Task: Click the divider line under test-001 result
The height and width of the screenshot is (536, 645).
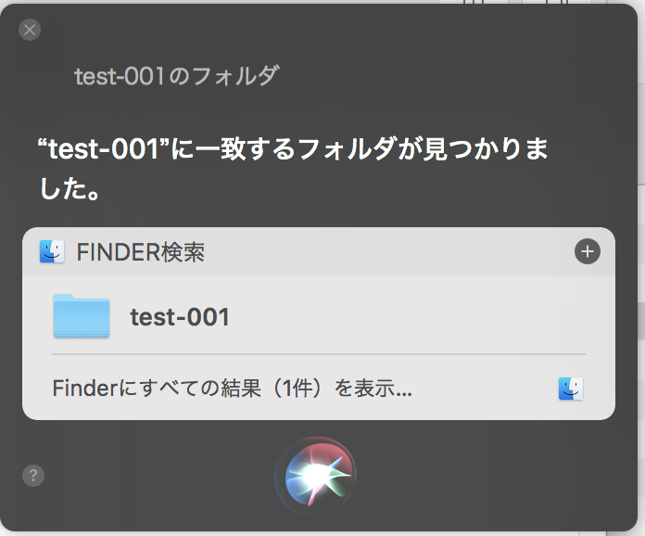Action: (319, 354)
